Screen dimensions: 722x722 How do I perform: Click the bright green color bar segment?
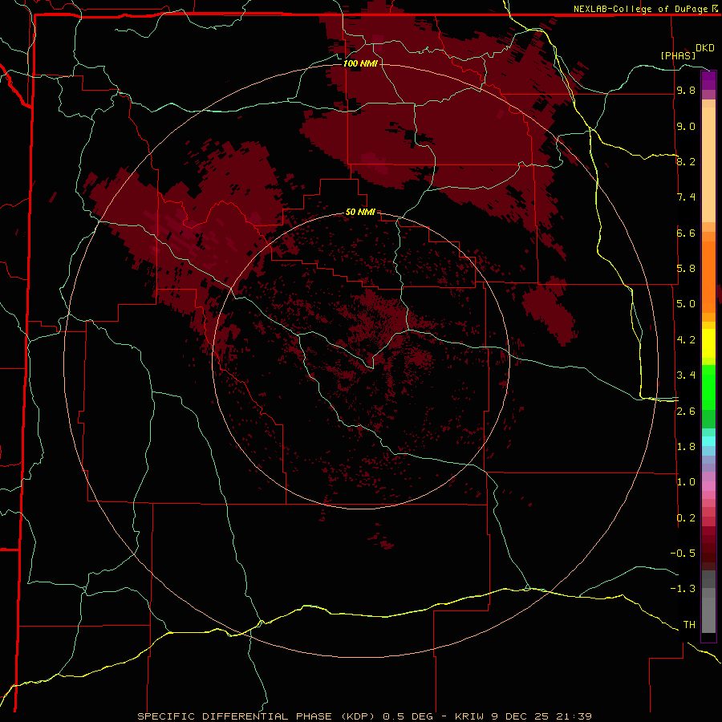[x=708, y=387]
